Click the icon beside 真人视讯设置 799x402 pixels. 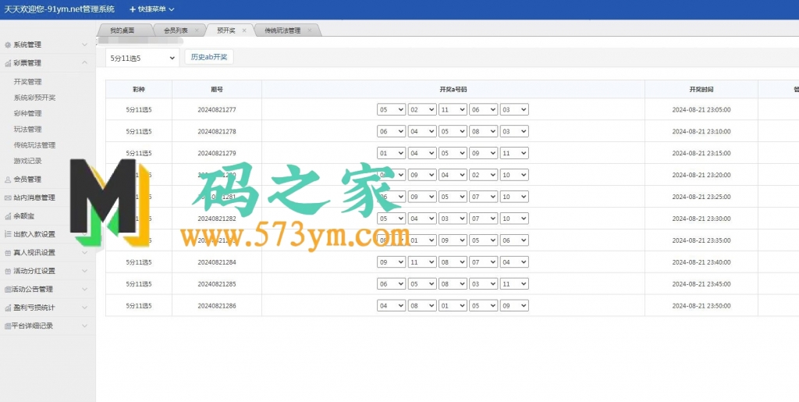click(x=8, y=253)
